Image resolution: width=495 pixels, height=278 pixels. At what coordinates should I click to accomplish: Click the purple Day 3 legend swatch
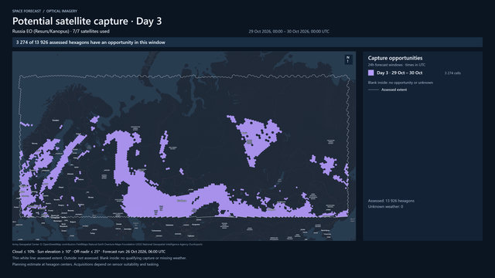[371, 73]
